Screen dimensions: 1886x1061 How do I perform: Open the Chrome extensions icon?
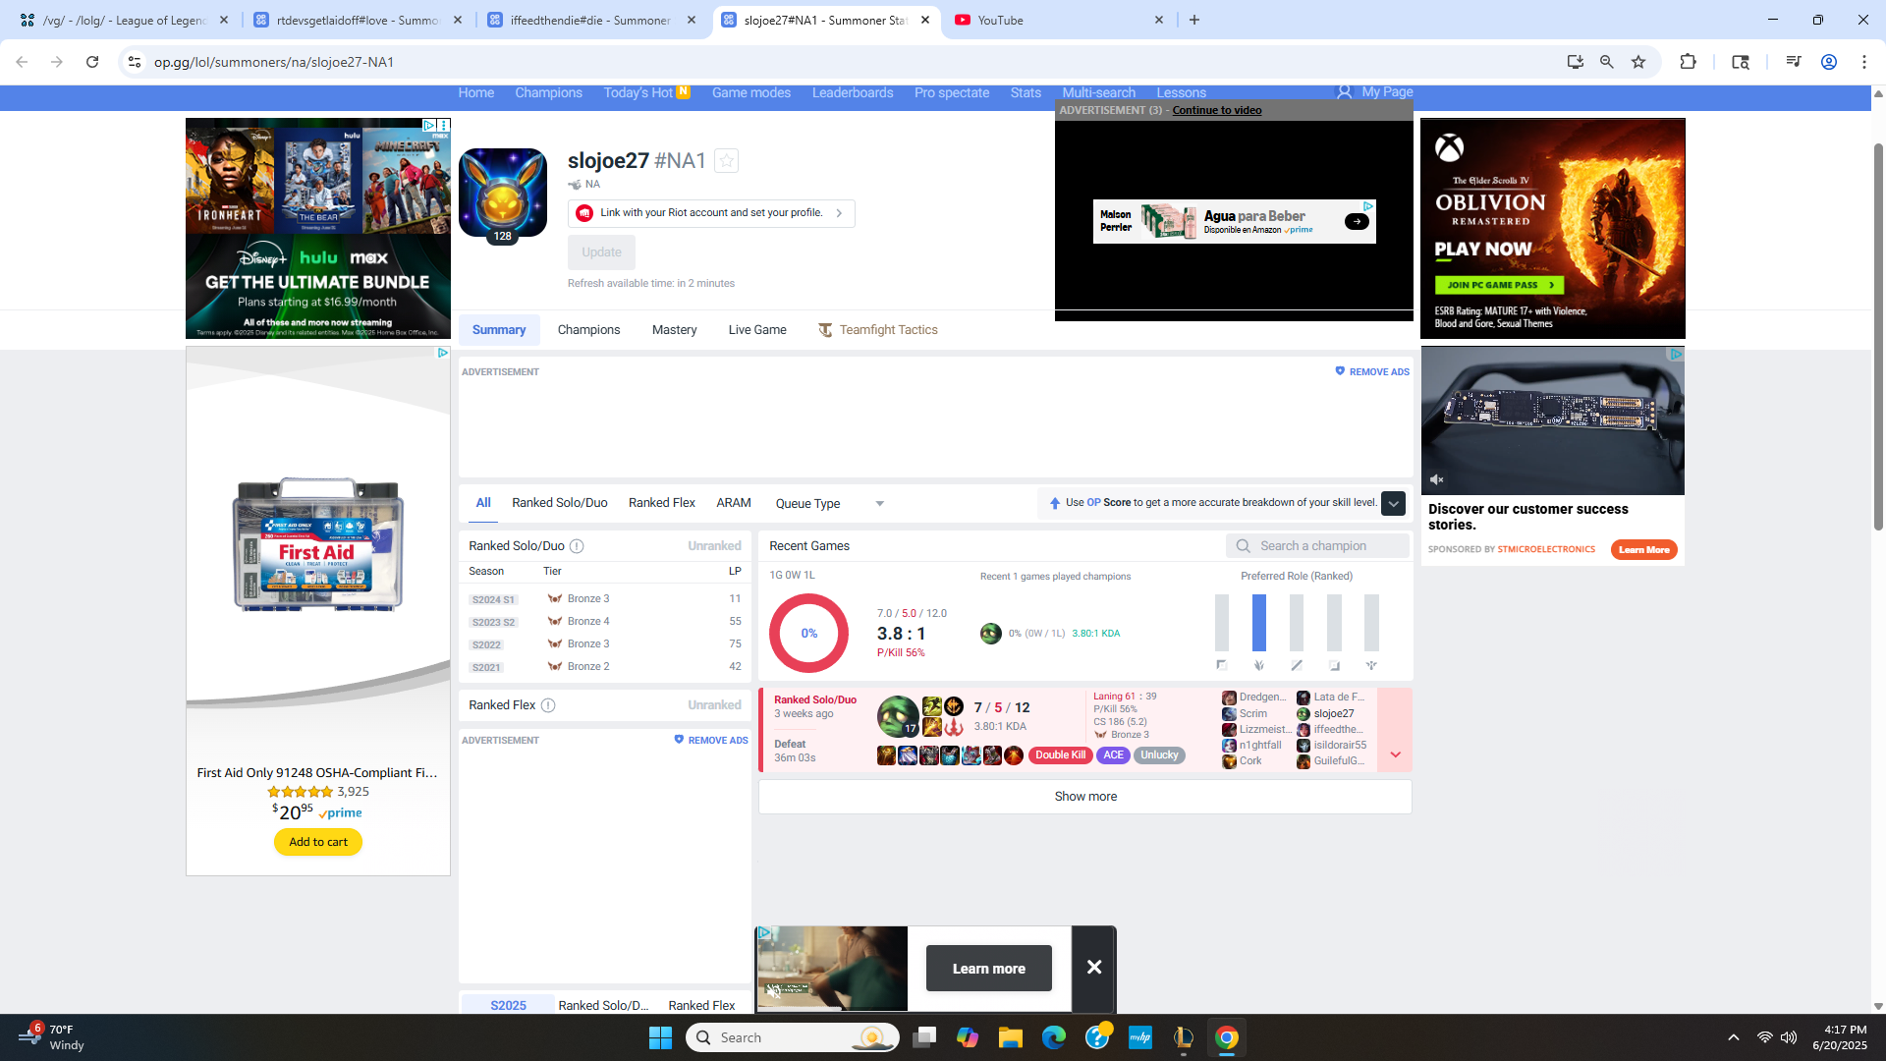tap(1688, 62)
